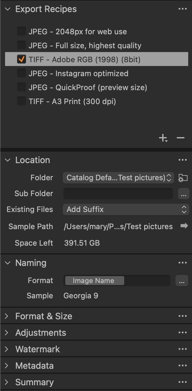This screenshot has width=192, height=391.
Task: Click the Sub Folder input field
Action: (x=118, y=194)
